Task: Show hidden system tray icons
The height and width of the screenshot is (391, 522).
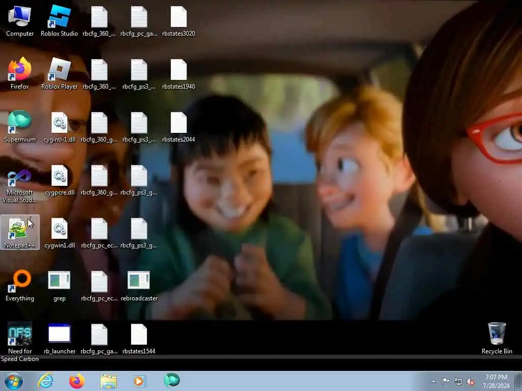Action: click(433, 381)
